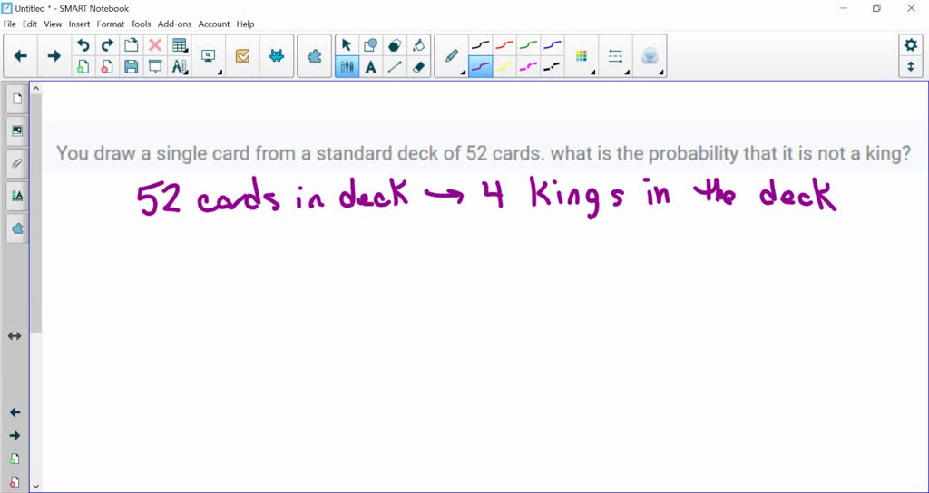Choose the Eraser tool
929x493 pixels.
[418, 67]
